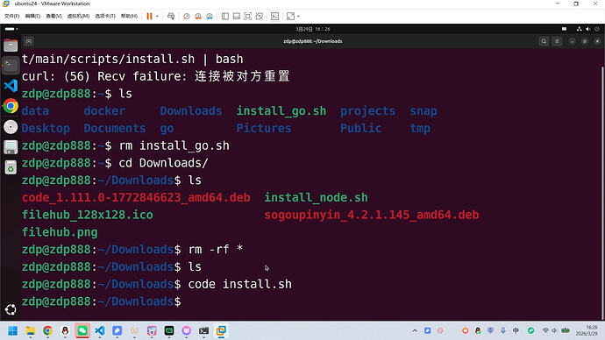Open the Files app in Ubuntu dock
Viewport: 605px width, 340px height.
click(x=11, y=45)
